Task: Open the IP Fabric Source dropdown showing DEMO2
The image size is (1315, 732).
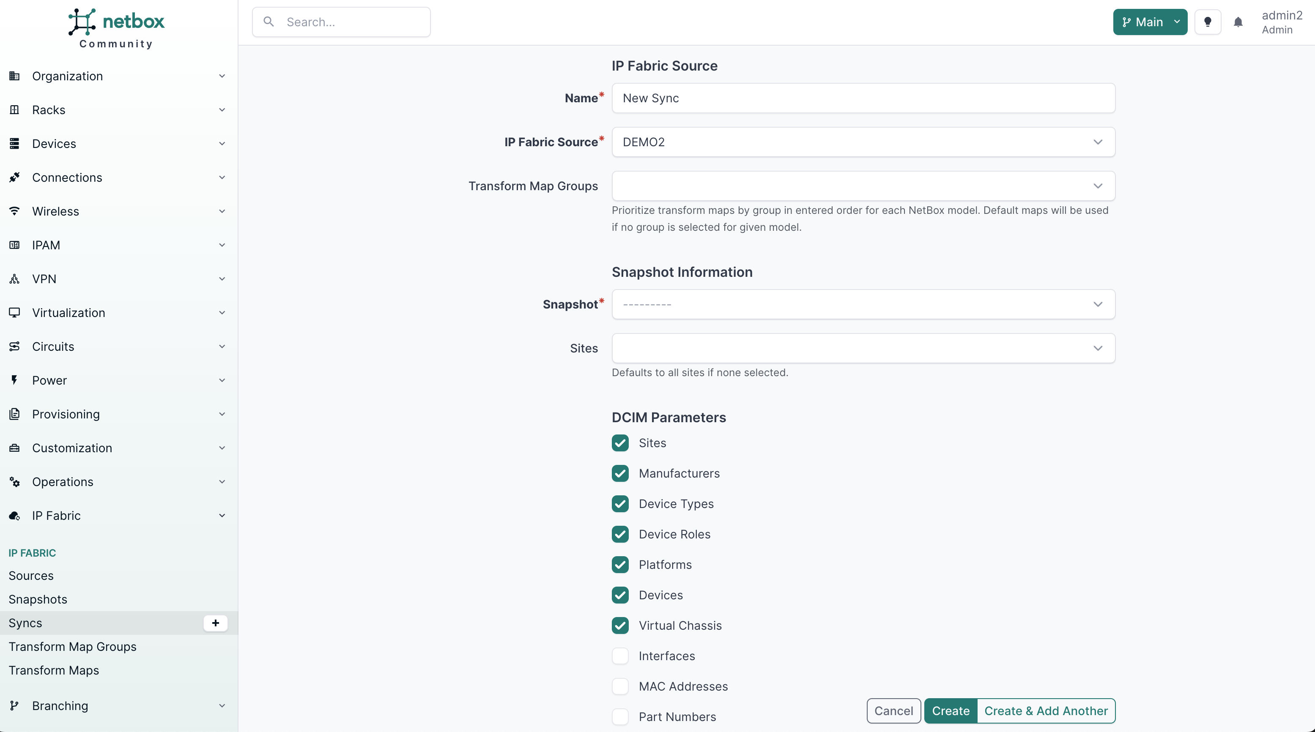Action: pos(863,142)
